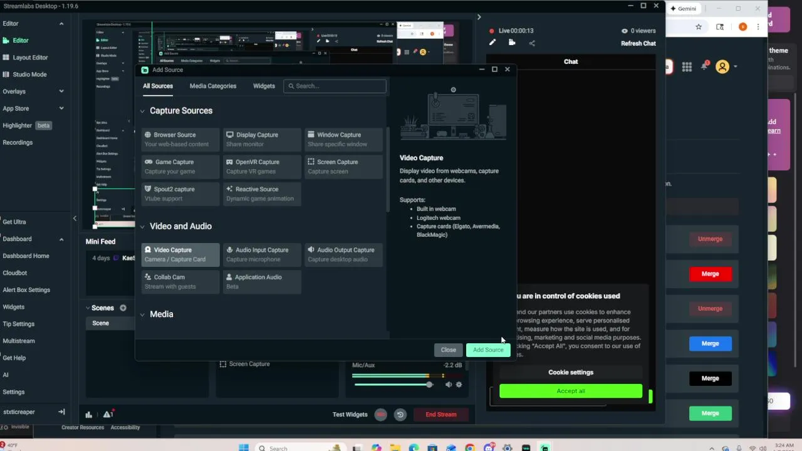Open Chrome three-dot menu
Viewport: 802px width, 451px height.
758,27
